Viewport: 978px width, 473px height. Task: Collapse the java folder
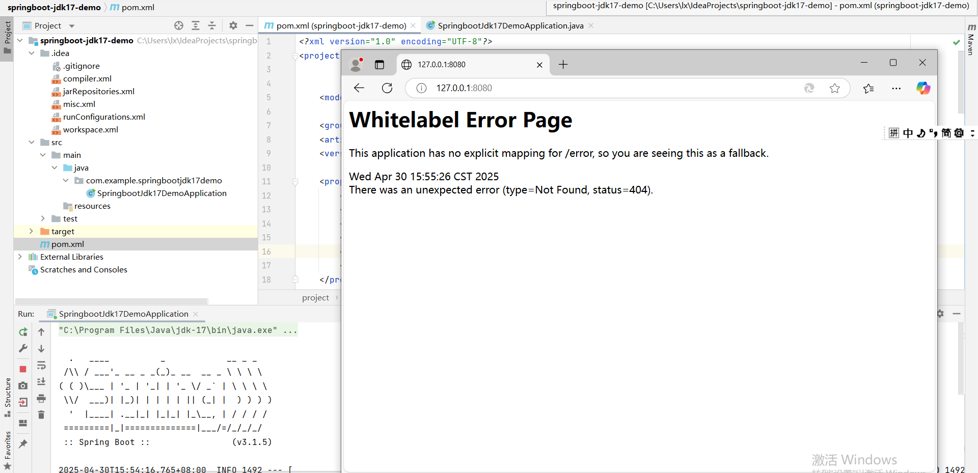pyautogui.click(x=55, y=168)
